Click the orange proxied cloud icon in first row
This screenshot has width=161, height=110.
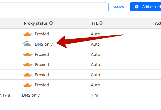coord(27,34)
